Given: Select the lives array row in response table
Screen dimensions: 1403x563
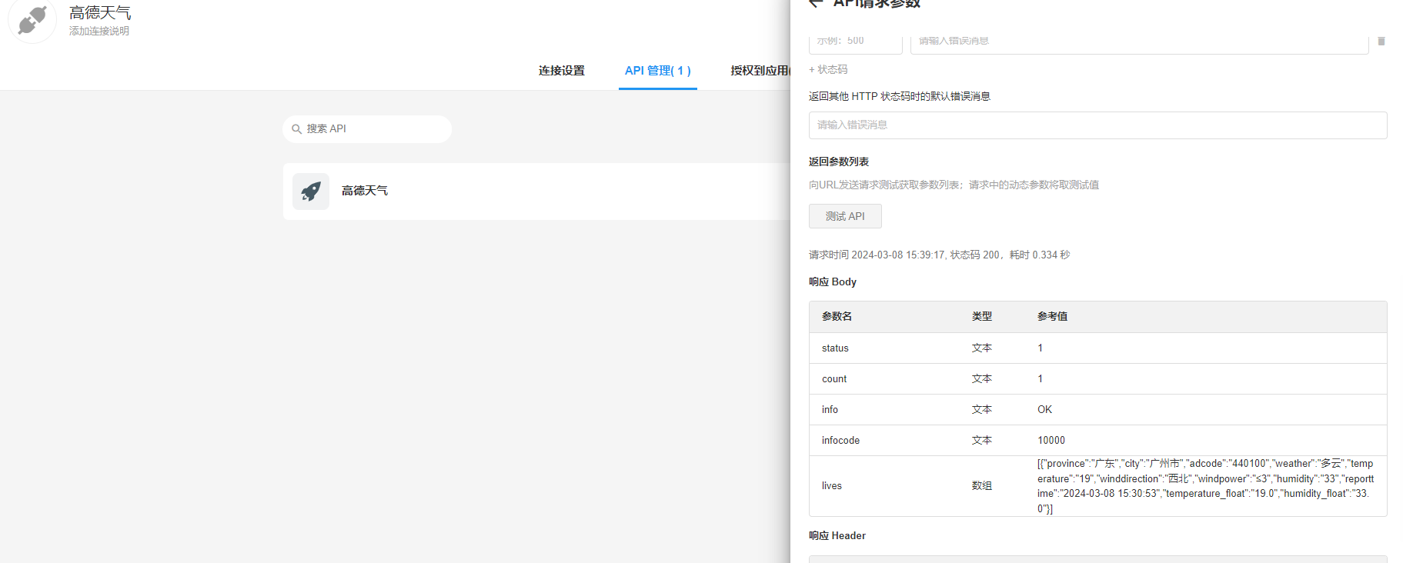Looking at the screenshot, I should [1097, 486].
